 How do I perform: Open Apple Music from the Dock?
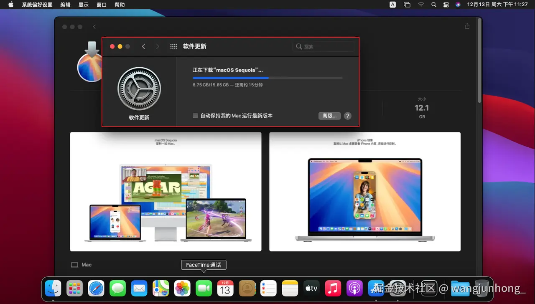tap(333, 288)
